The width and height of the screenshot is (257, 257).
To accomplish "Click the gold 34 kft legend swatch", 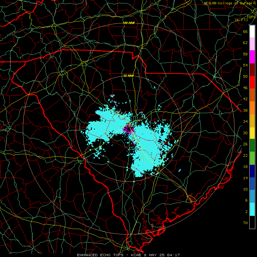I will coord(252,121).
